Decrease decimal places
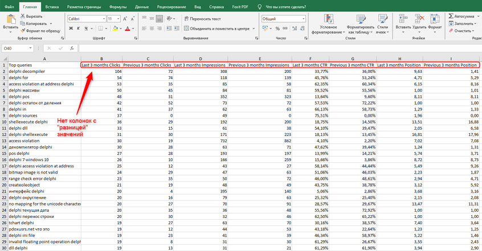This screenshot has width=482, height=251. pos(302,28)
